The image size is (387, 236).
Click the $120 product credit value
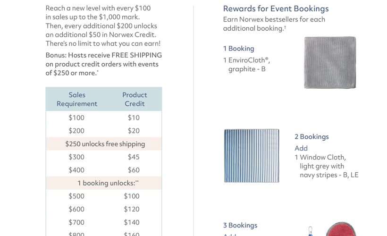click(x=132, y=209)
